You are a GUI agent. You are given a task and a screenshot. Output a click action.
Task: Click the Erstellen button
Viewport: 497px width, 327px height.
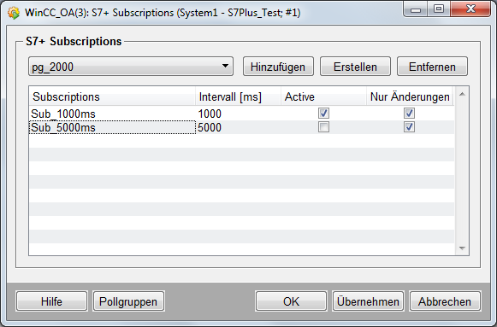[355, 67]
